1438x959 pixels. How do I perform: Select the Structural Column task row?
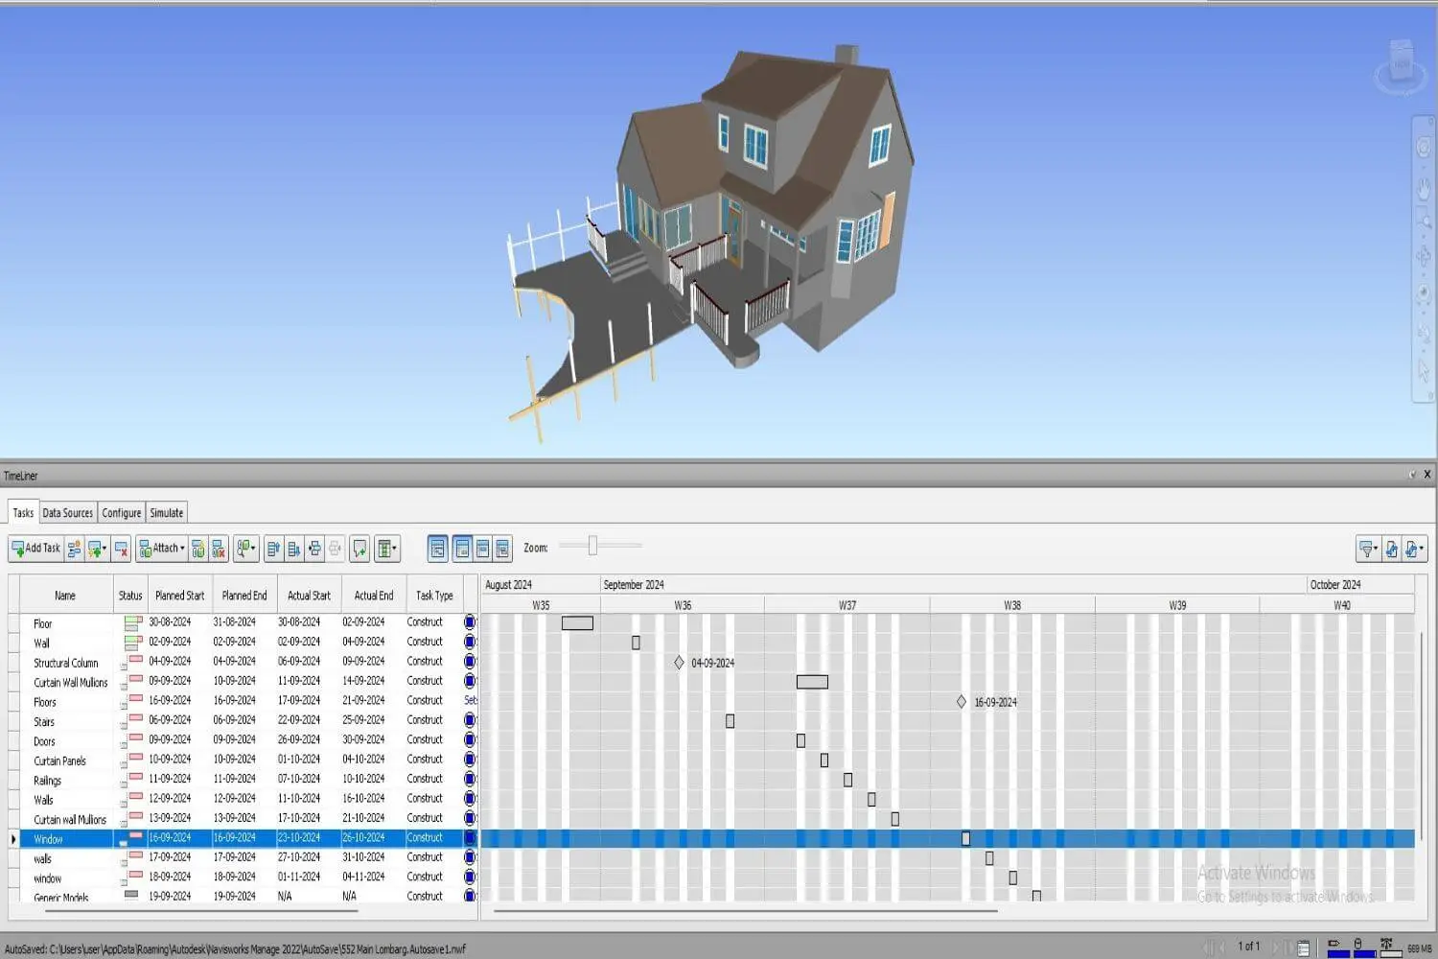coord(65,662)
